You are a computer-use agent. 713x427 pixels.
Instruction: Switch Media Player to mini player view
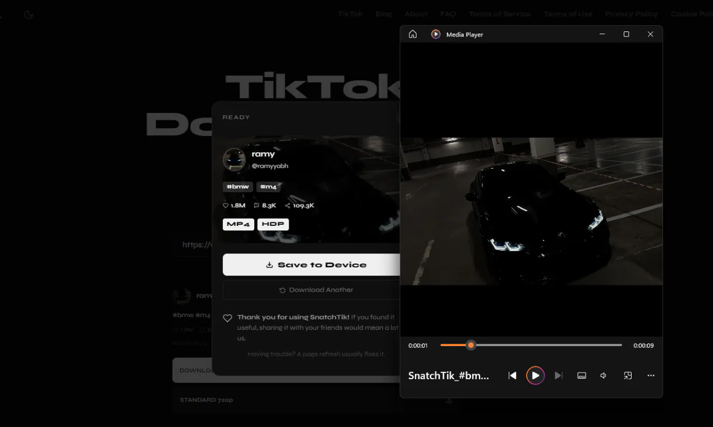[x=628, y=375]
